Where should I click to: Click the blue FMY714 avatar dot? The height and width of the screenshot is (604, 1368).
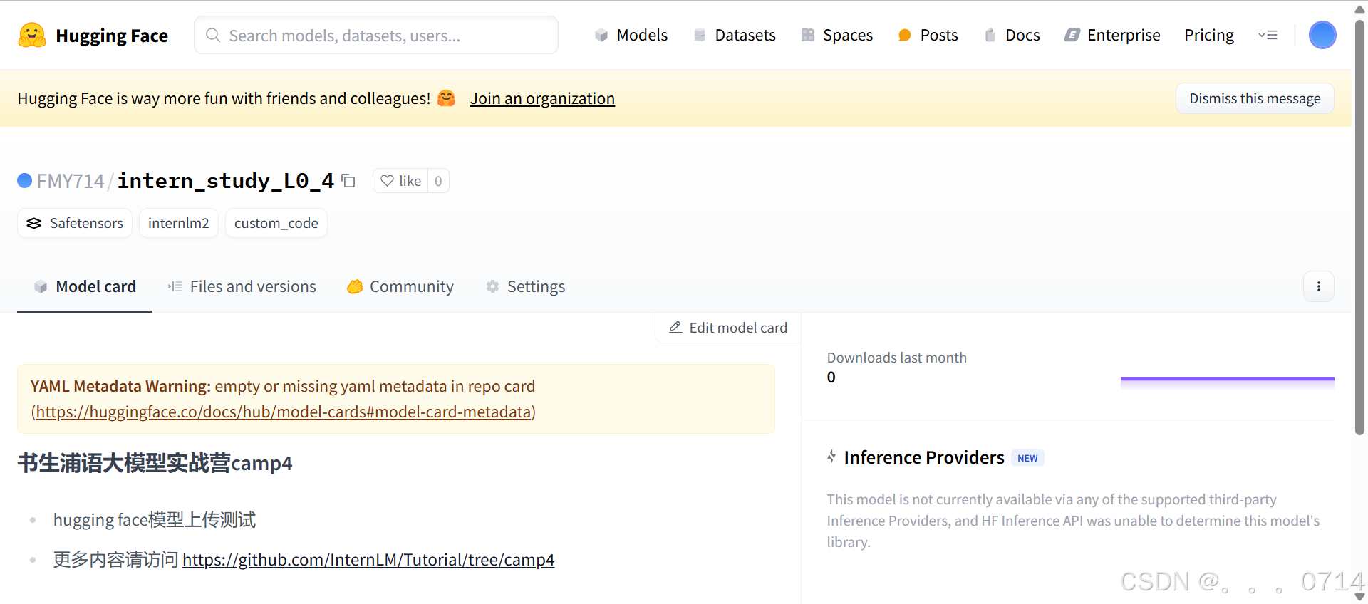pos(25,181)
